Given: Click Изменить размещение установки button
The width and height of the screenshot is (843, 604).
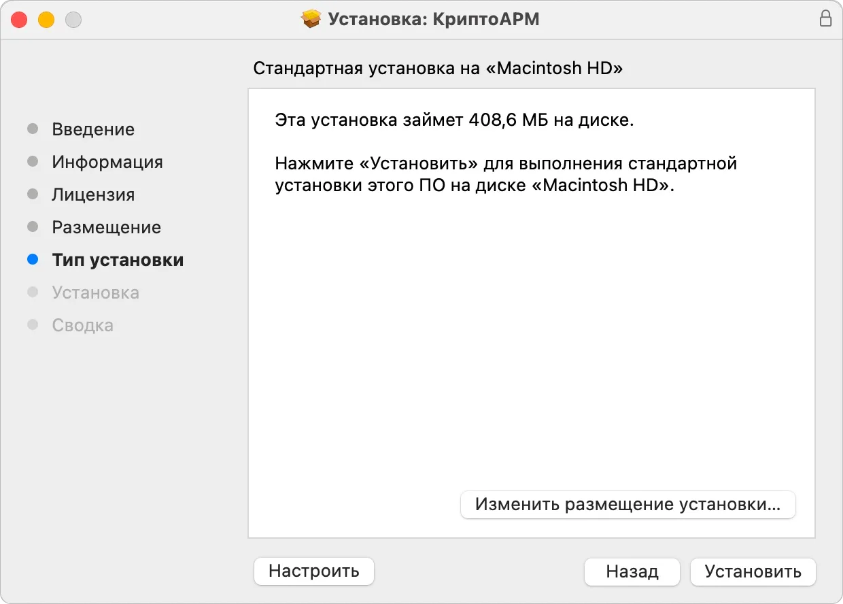Looking at the screenshot, I should (x=627, y=505).
